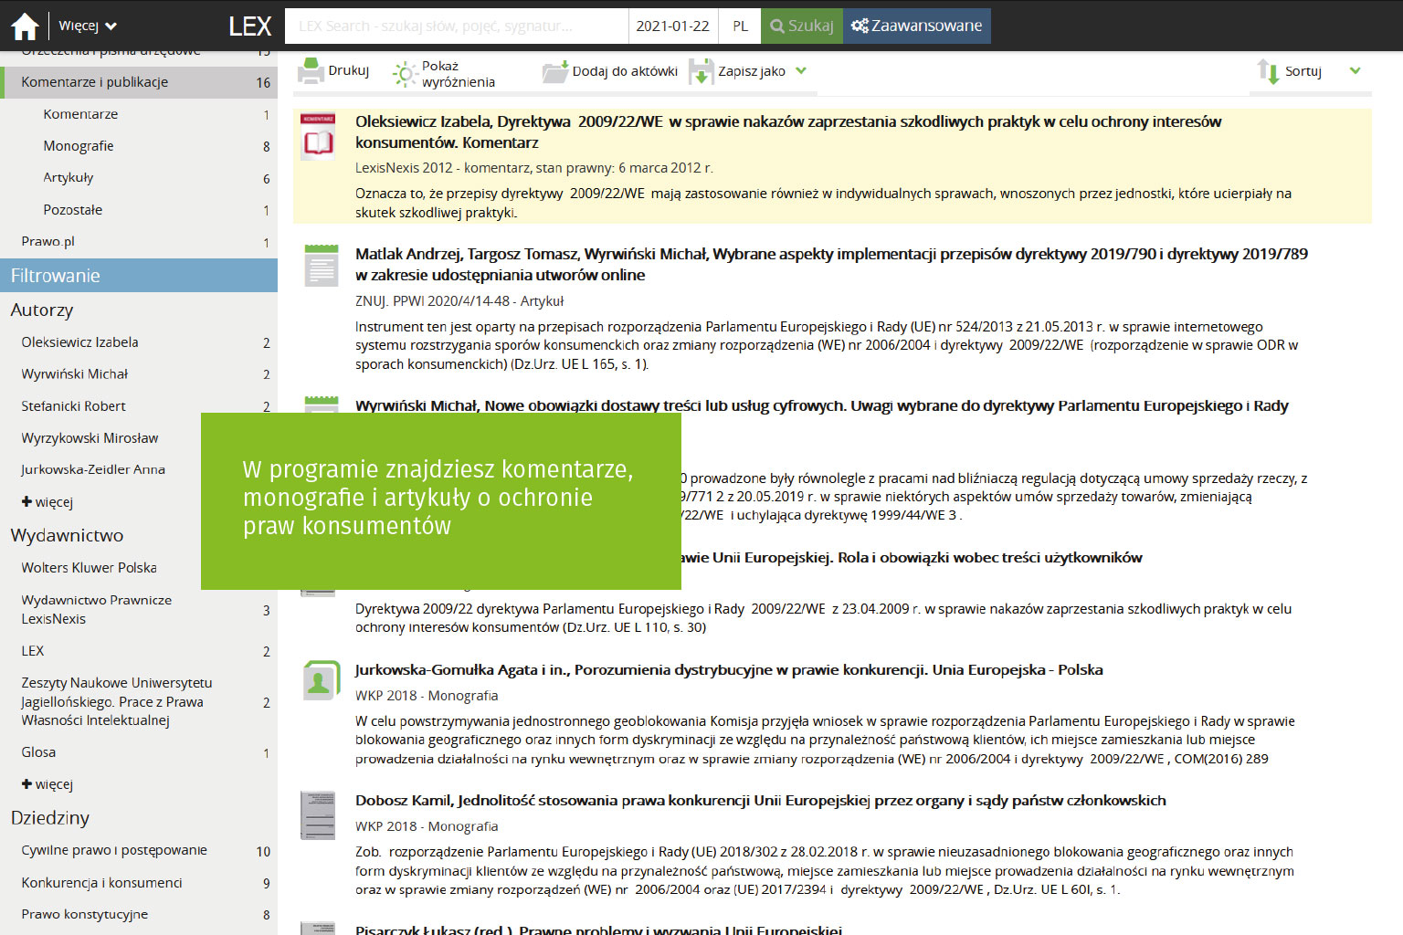This screenshot has width=1403, height=935.
Task: Click the LEX Search input field
Action: 457,26
